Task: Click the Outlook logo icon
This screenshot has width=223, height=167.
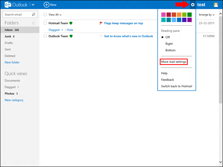Action: (x=8, y=5)
